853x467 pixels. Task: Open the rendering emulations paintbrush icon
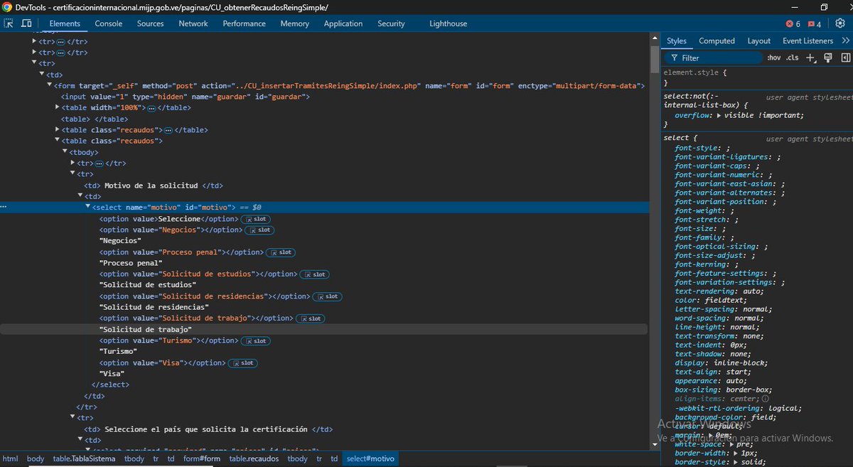[x=828, y=58]
